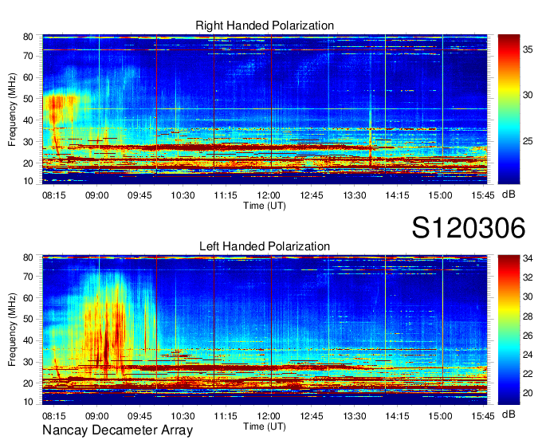This screenshot has height=440, width=542.
Task: Click the right-handed spectrogram color bar
Action: (x=509, y=109)
